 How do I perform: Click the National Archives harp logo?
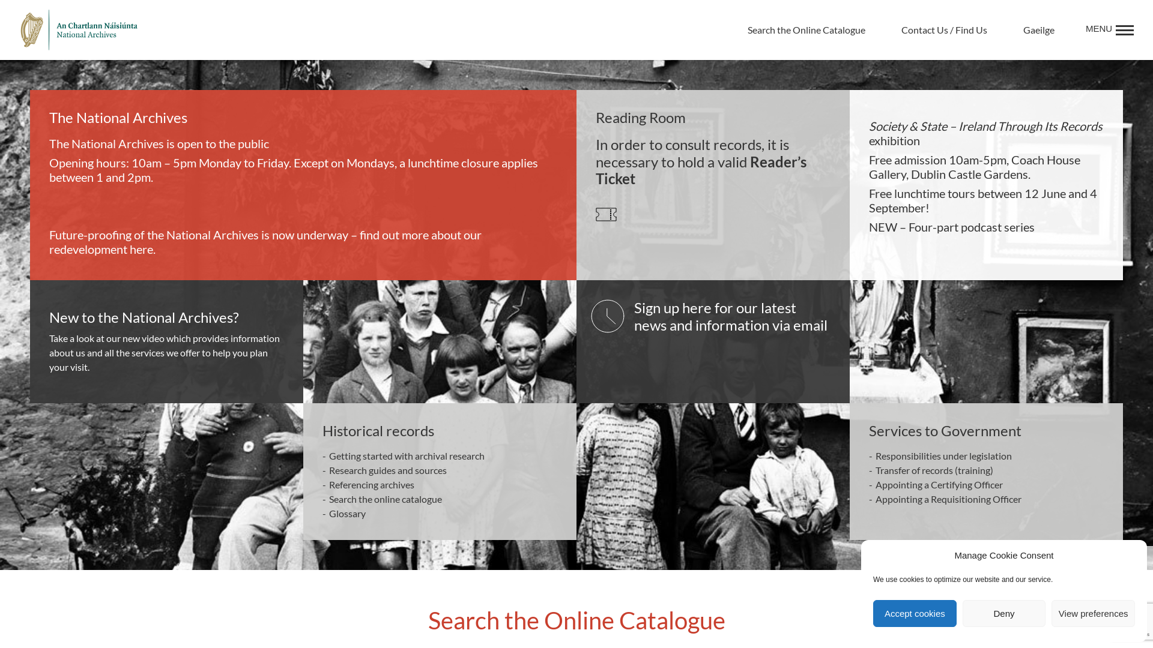click(79, 29)
